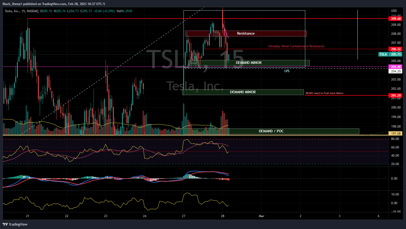Click the 209.00 price axis tick
This screenshot has height=229, width=406.
[x=396, y=25]
